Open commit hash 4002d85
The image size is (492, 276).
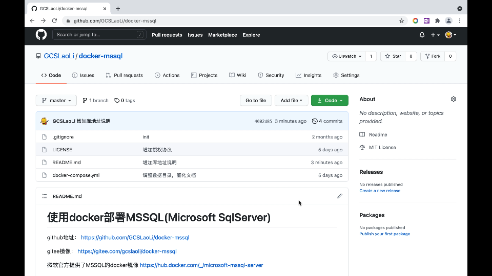[x=263, y=121]
